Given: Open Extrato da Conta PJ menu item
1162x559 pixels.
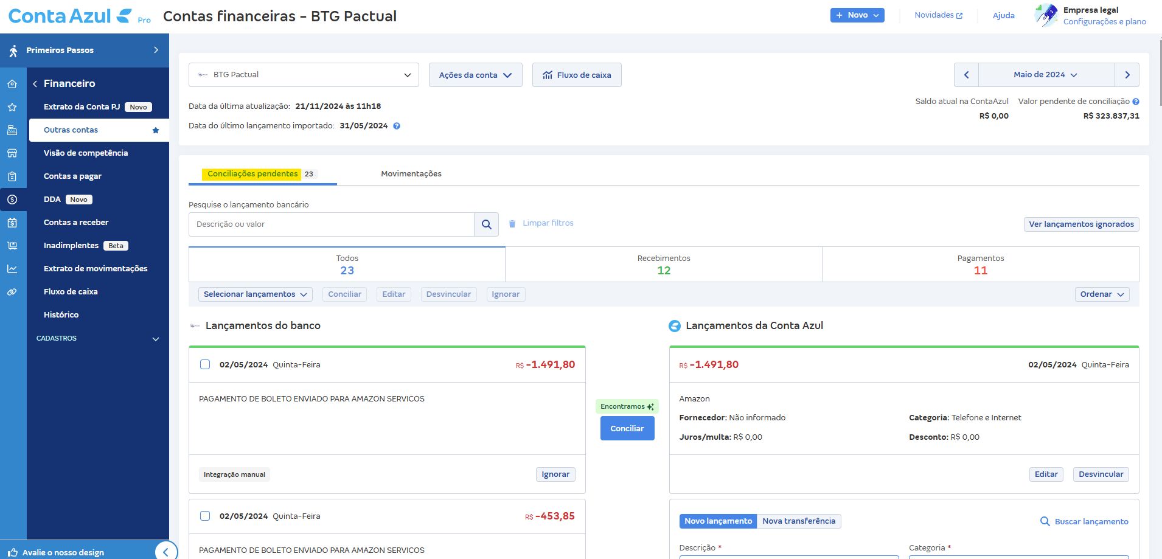Looking at the screenshot, I should pos(99,107).
